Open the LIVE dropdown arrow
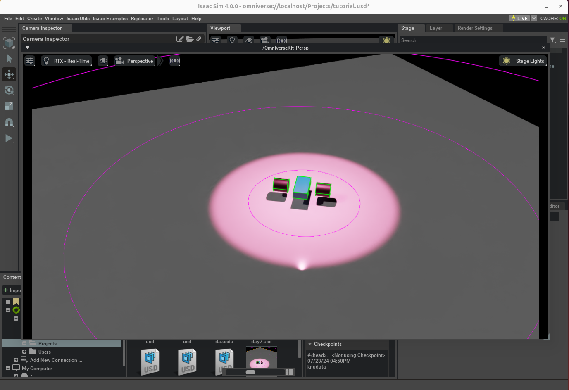The width and height of the screenshot is (569, 390). click(x=534, y=19)
